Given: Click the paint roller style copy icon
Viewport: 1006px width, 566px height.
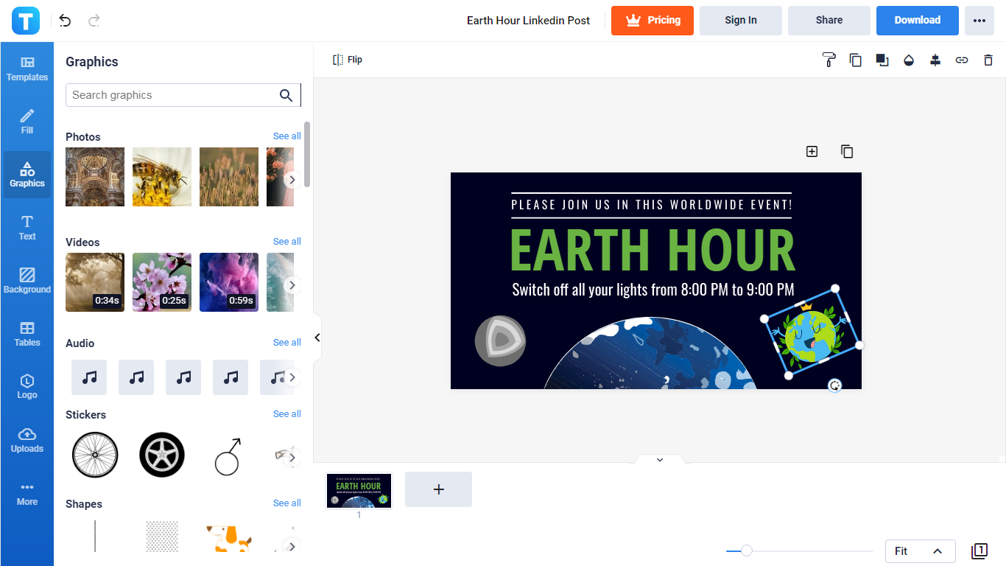Looking at the screenshot, I should point(829,60).
